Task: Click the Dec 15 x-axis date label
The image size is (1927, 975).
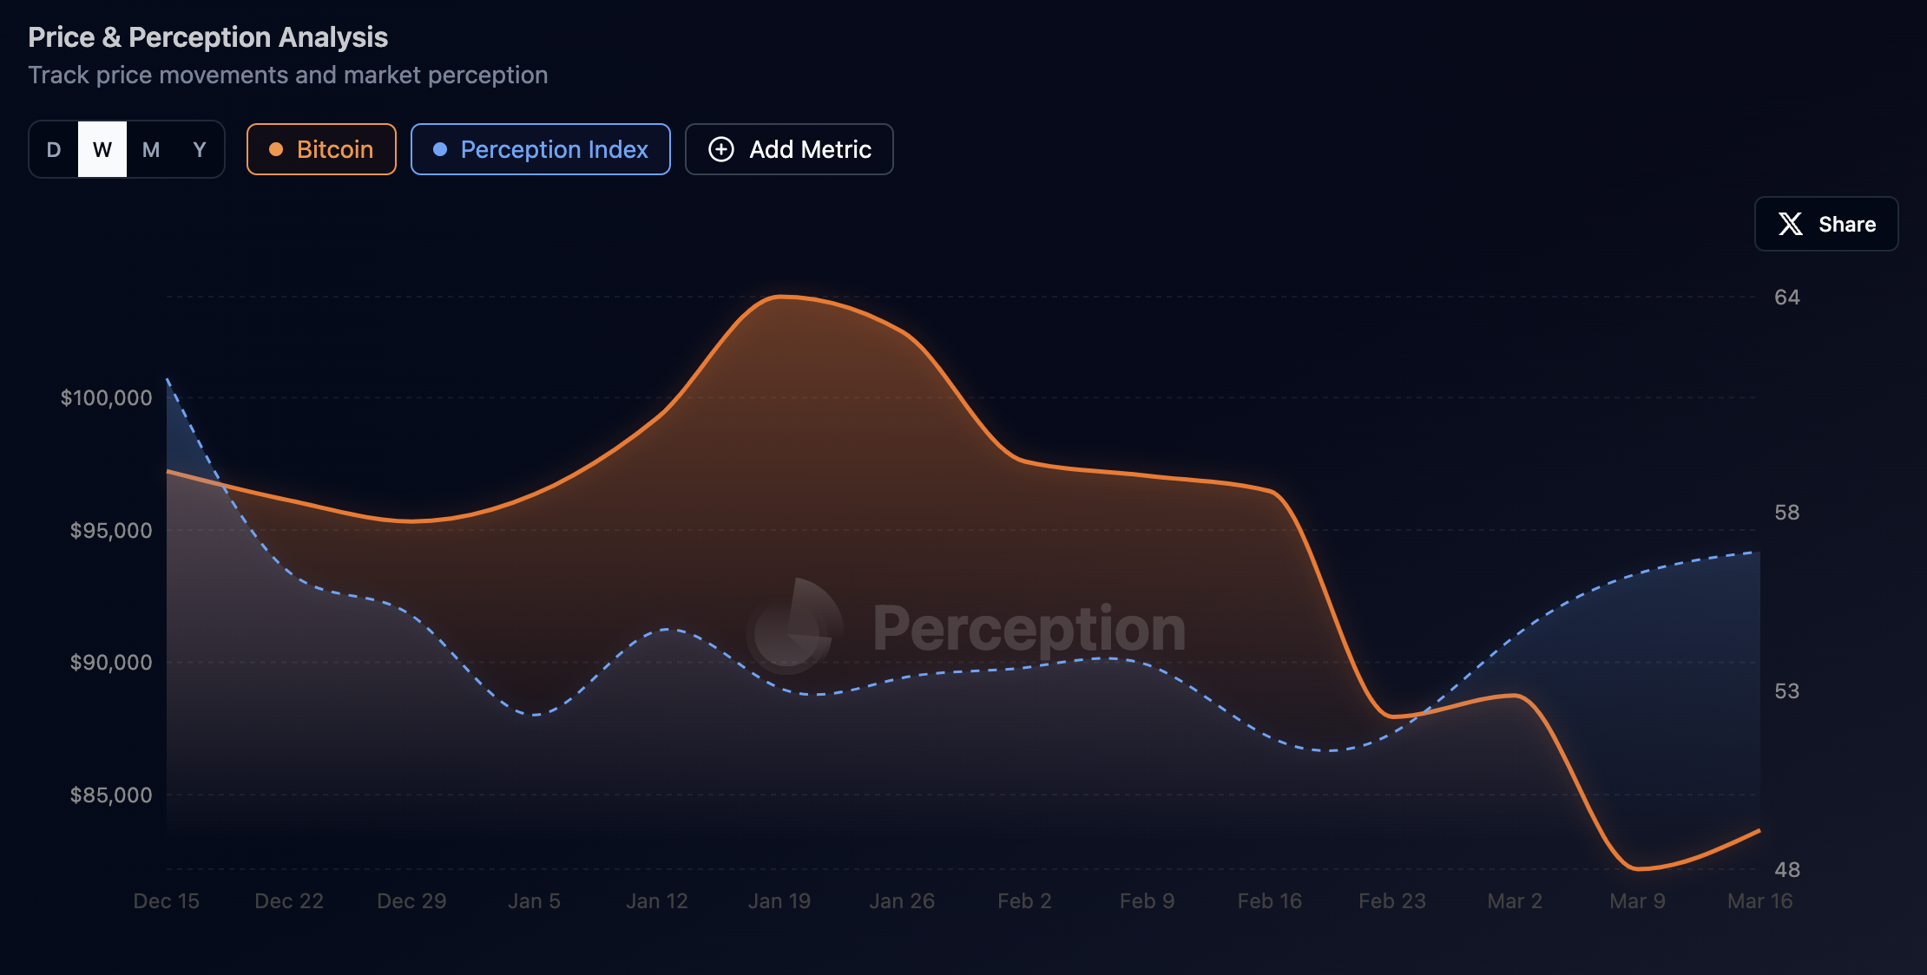Action: 167,901
